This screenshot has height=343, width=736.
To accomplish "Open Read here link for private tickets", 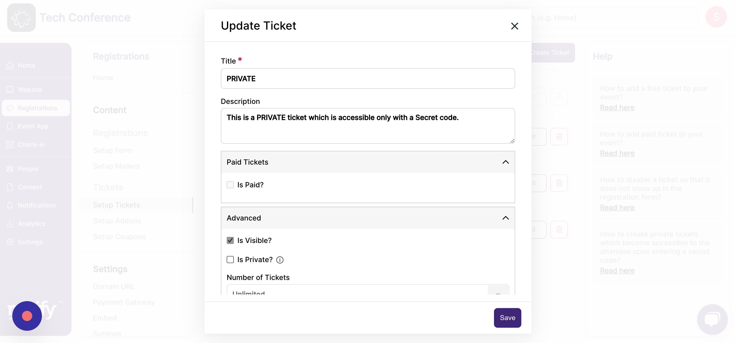I will tap(617, 271).
